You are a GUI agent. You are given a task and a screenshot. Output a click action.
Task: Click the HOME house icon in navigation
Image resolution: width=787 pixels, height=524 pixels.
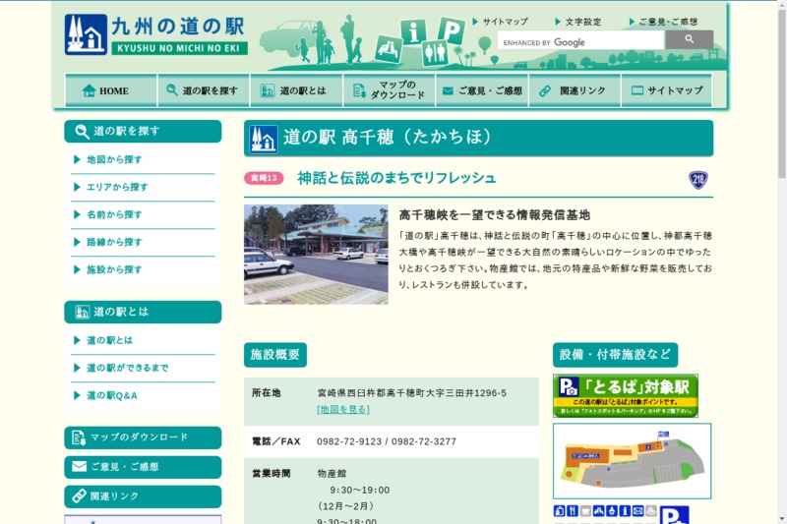(x=89, y=90)
